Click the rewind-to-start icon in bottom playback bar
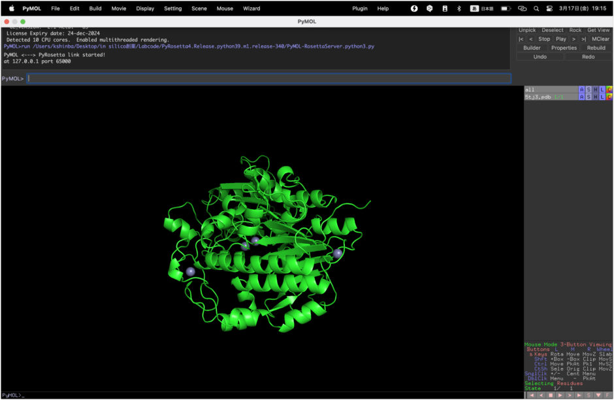 pyautogui.click(x=531, y=395)
